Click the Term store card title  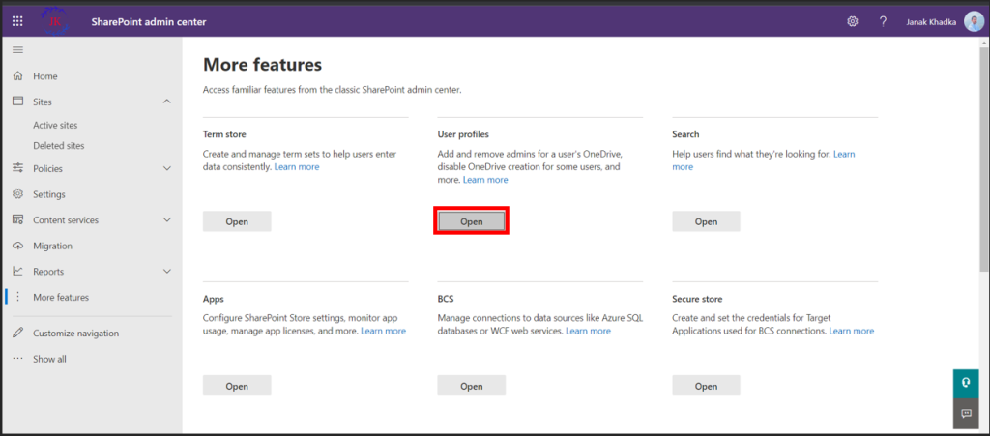(x=224, y=134)
